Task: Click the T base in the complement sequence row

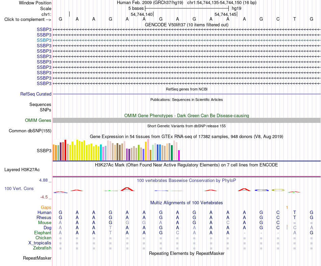Action: (295, 19)
